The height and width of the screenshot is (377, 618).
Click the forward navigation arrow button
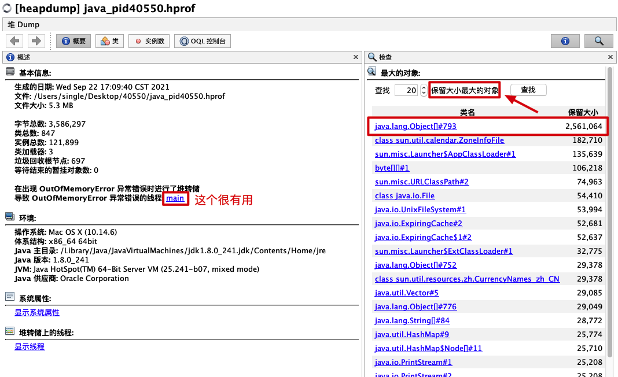[x=36, y=41]
